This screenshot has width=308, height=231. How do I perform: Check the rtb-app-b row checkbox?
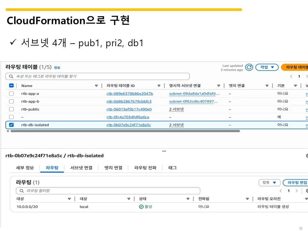[12, 101]
